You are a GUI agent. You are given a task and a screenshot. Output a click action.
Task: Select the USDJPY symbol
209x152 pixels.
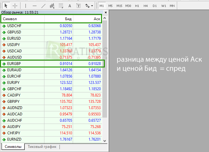pyautogui.click(x=14, y=44)
